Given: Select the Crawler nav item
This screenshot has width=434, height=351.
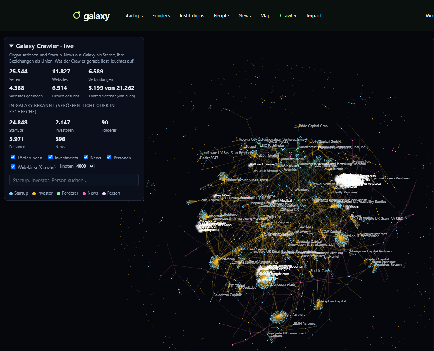Looking at the screenshot, I should (x=289, y=15).
